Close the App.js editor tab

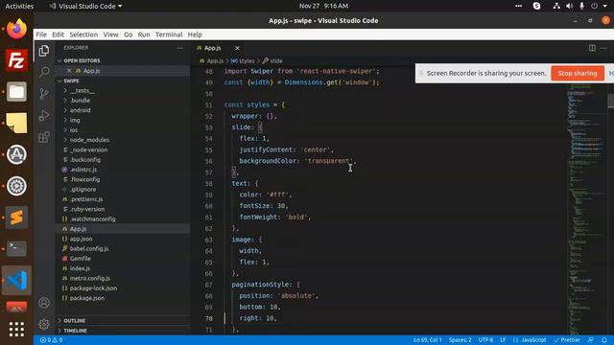[x=237, y=48]
